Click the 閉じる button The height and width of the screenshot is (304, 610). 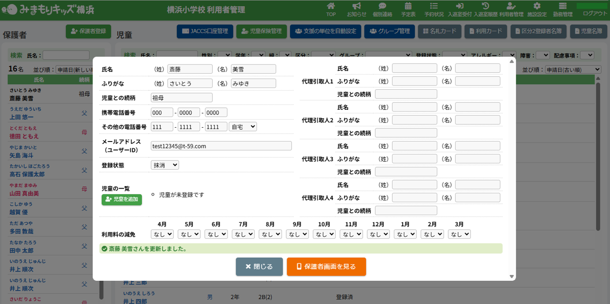click(x=259, y=267)
